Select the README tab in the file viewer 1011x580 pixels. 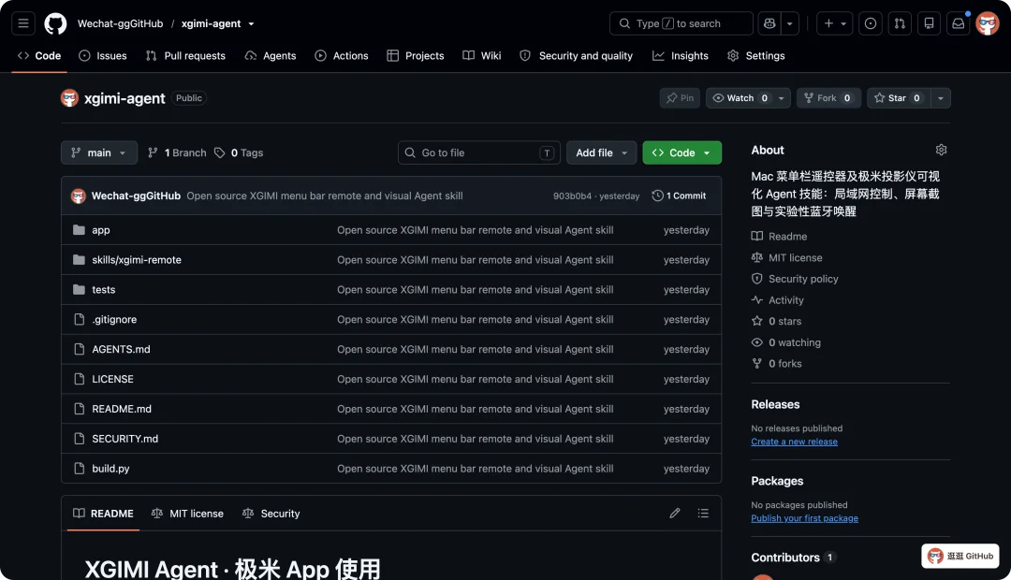click(103, 514)
